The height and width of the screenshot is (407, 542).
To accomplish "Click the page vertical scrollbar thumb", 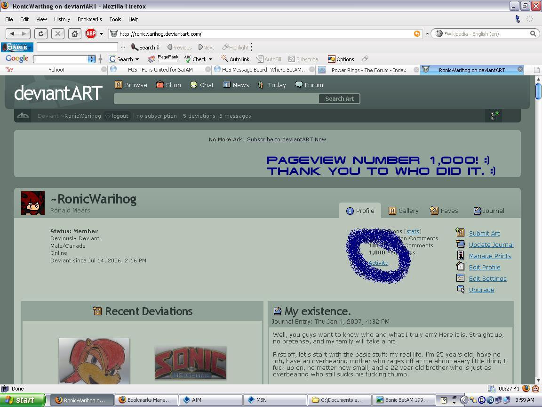I will tap(538, 91).
